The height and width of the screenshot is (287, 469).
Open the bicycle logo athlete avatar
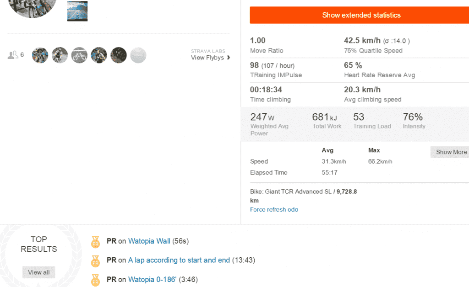tap(79, 55)
